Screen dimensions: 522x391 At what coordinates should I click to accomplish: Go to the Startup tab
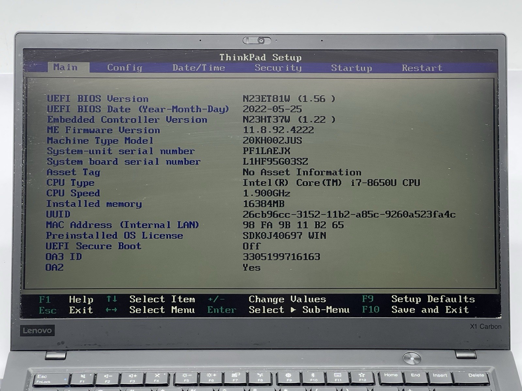351,68
